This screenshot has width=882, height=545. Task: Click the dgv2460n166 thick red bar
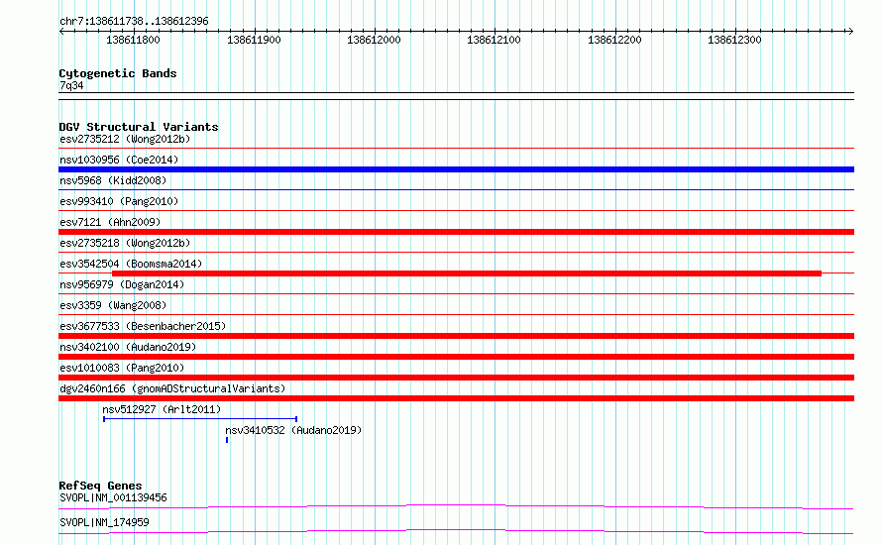456,398
